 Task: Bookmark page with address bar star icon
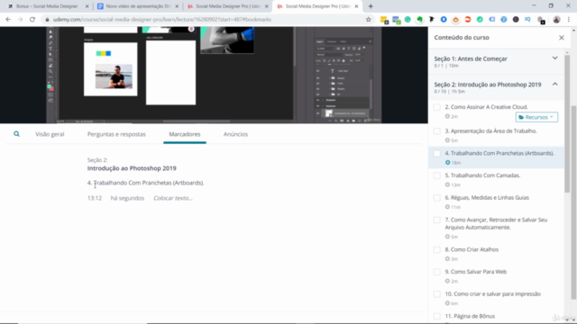tap(369, 20)
